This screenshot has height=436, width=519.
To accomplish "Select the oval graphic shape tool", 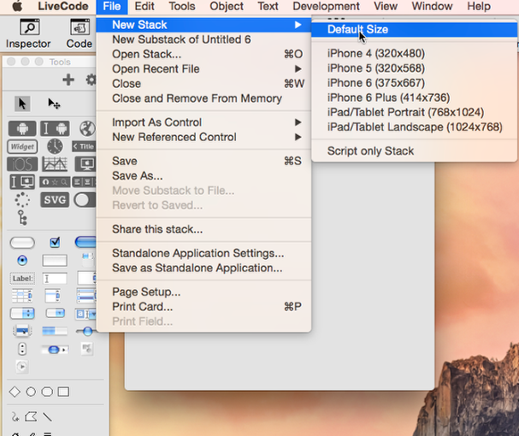I will pos(31,392).
